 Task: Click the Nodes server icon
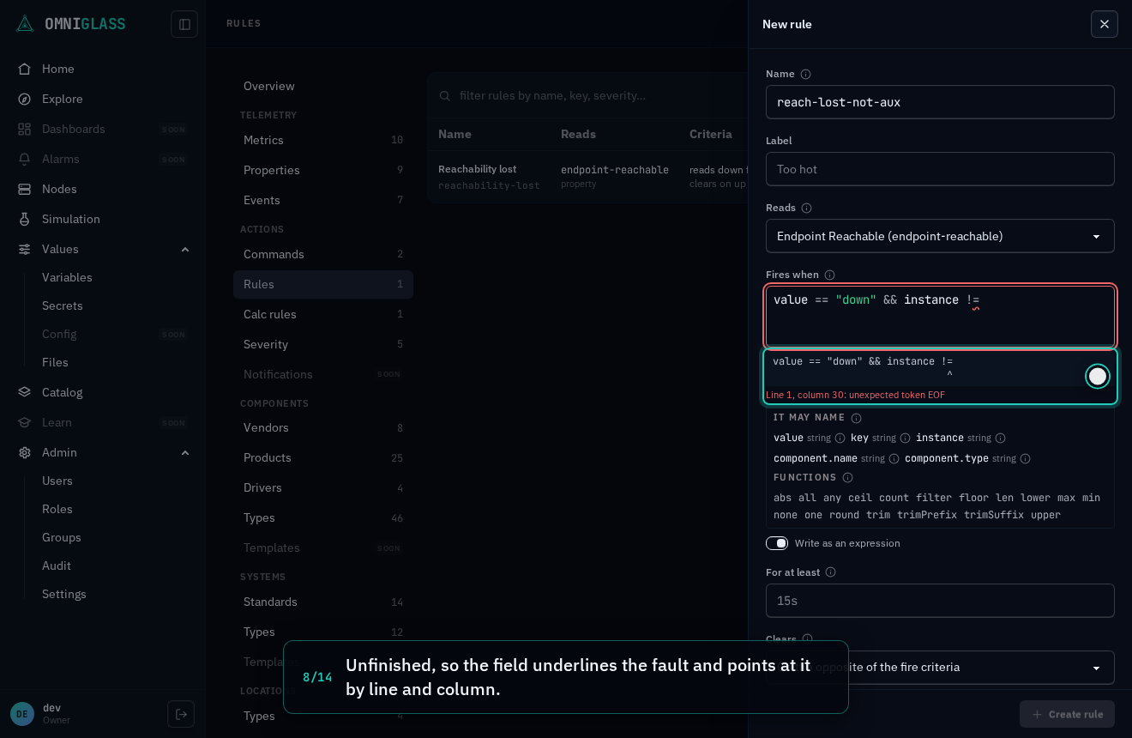pyautogui.click(x=25, y=189)
